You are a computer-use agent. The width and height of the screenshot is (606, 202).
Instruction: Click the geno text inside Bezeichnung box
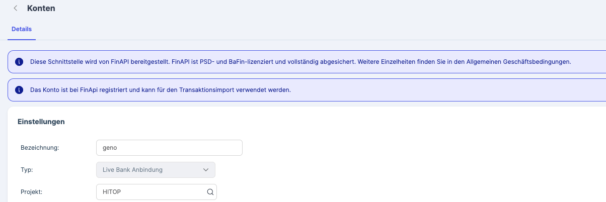click(109, 148)
